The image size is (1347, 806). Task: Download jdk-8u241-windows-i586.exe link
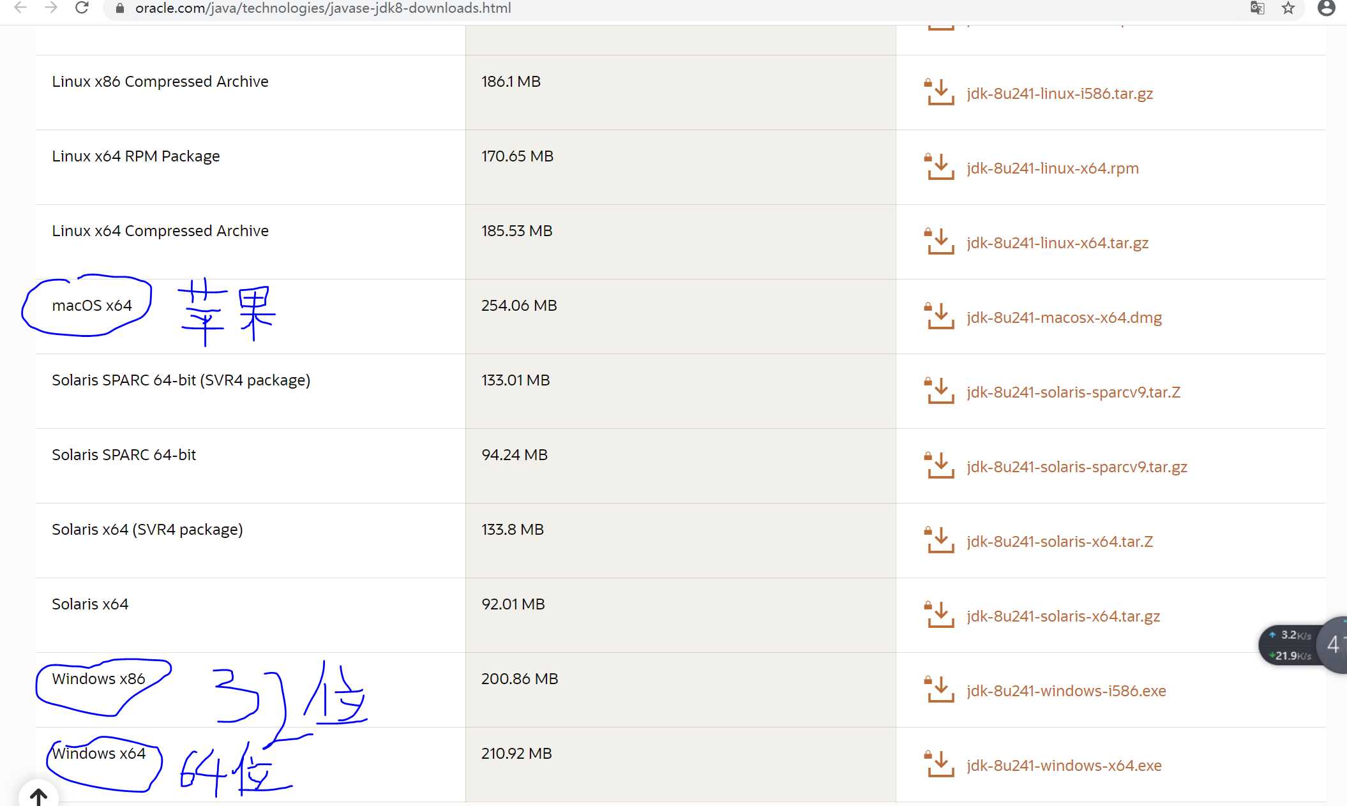pos(1066,691)
